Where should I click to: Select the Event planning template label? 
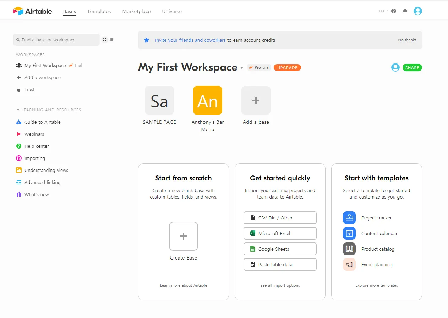click(x=377, y=264)
